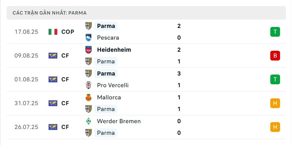Click the Heidenheim FCH club logo
Screen dimensions: 292x145
[88, 50]
